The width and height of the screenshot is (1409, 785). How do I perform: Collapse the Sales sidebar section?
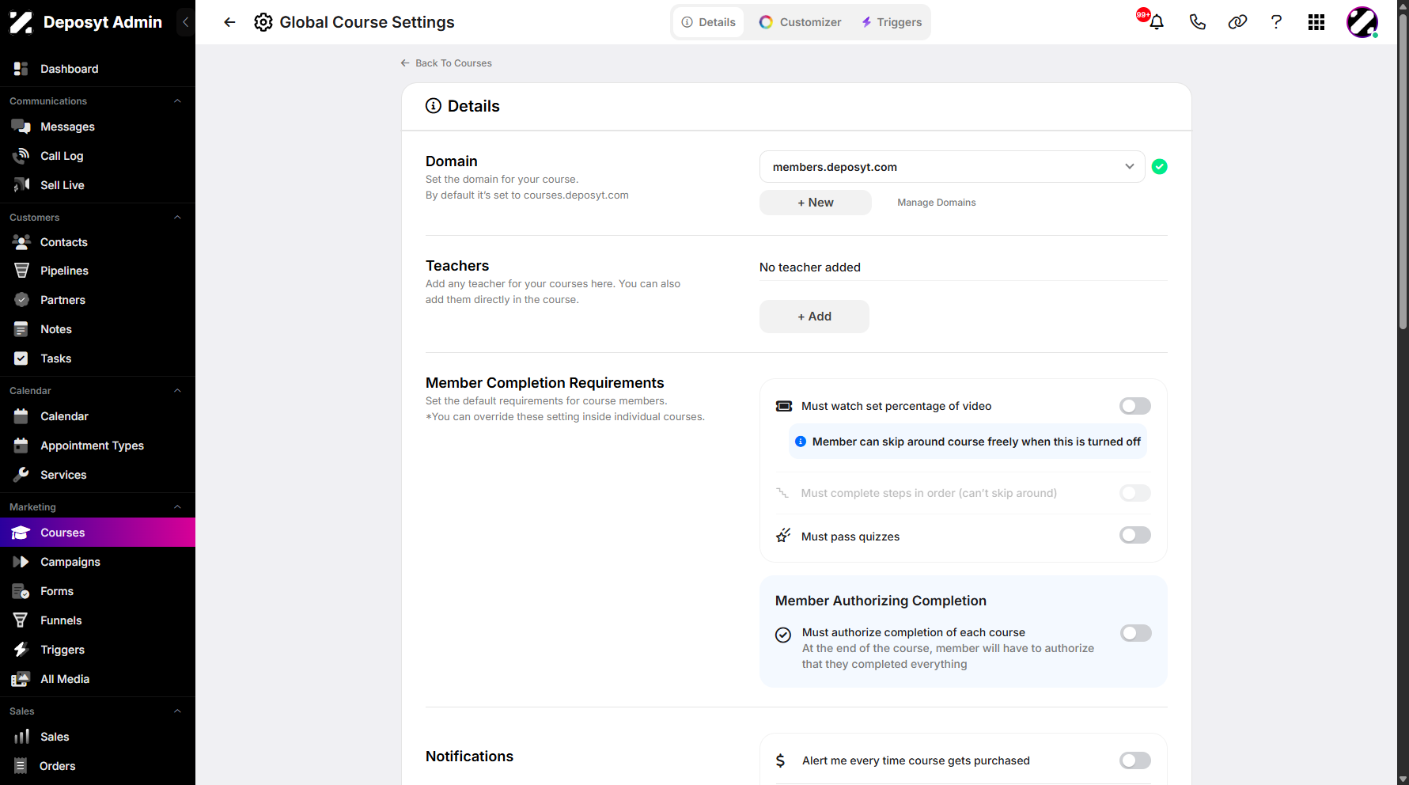[x=177, y=711]
